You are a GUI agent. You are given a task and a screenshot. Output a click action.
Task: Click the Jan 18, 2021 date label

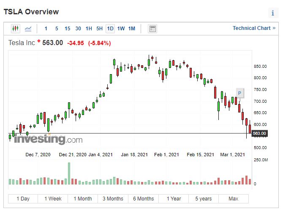click(134, 155)
